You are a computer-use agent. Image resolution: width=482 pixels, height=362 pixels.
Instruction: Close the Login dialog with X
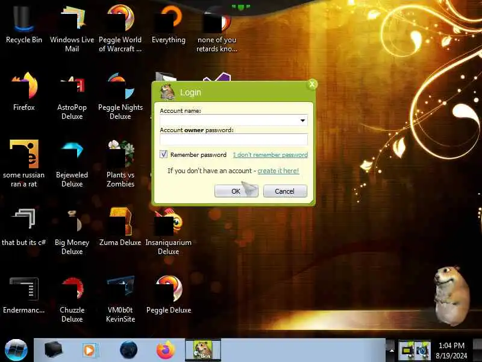pyautogui.click(x=312, y=84)
